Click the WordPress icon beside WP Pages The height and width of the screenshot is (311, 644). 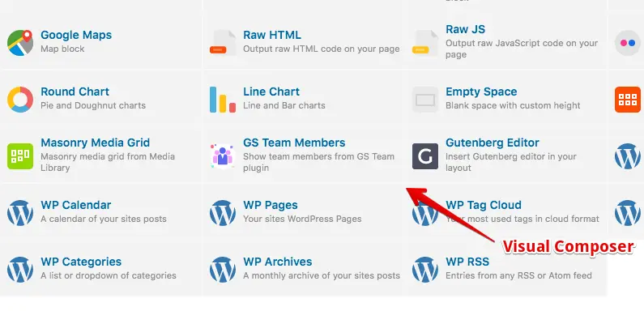pos(223,213)
